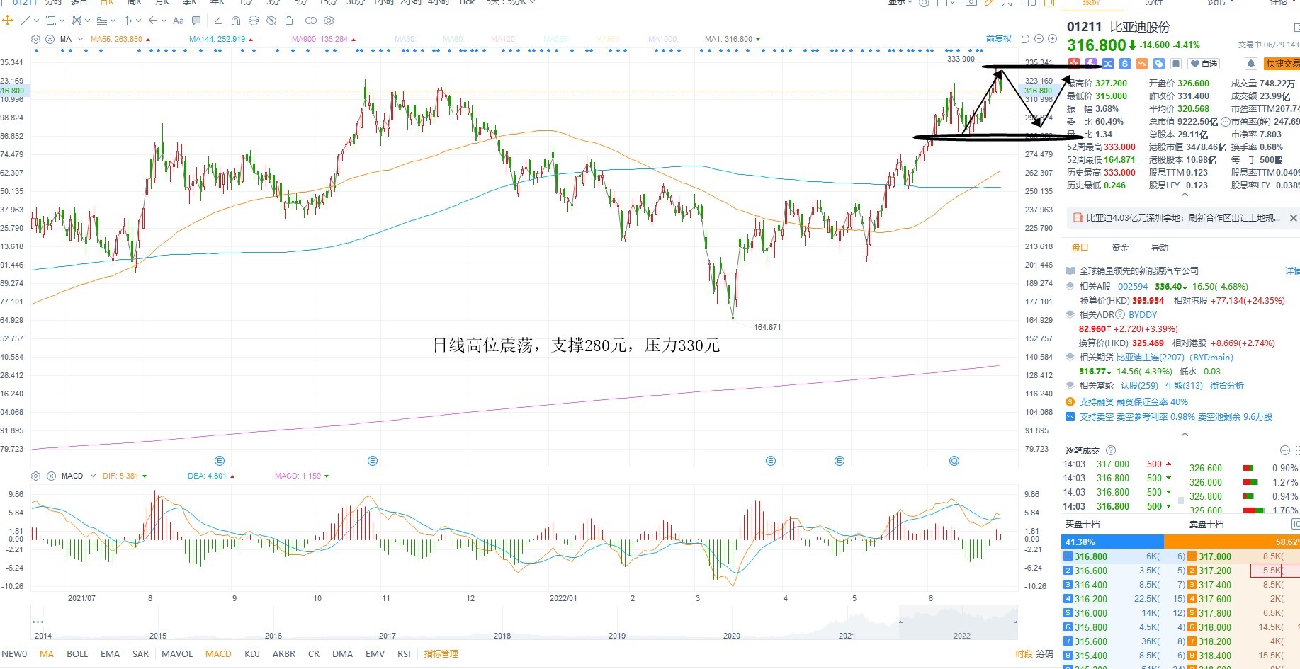Open drawing tools settings gear
Image resolution: width=1300 pixels, height=669 pixels.
pos(329,21)
